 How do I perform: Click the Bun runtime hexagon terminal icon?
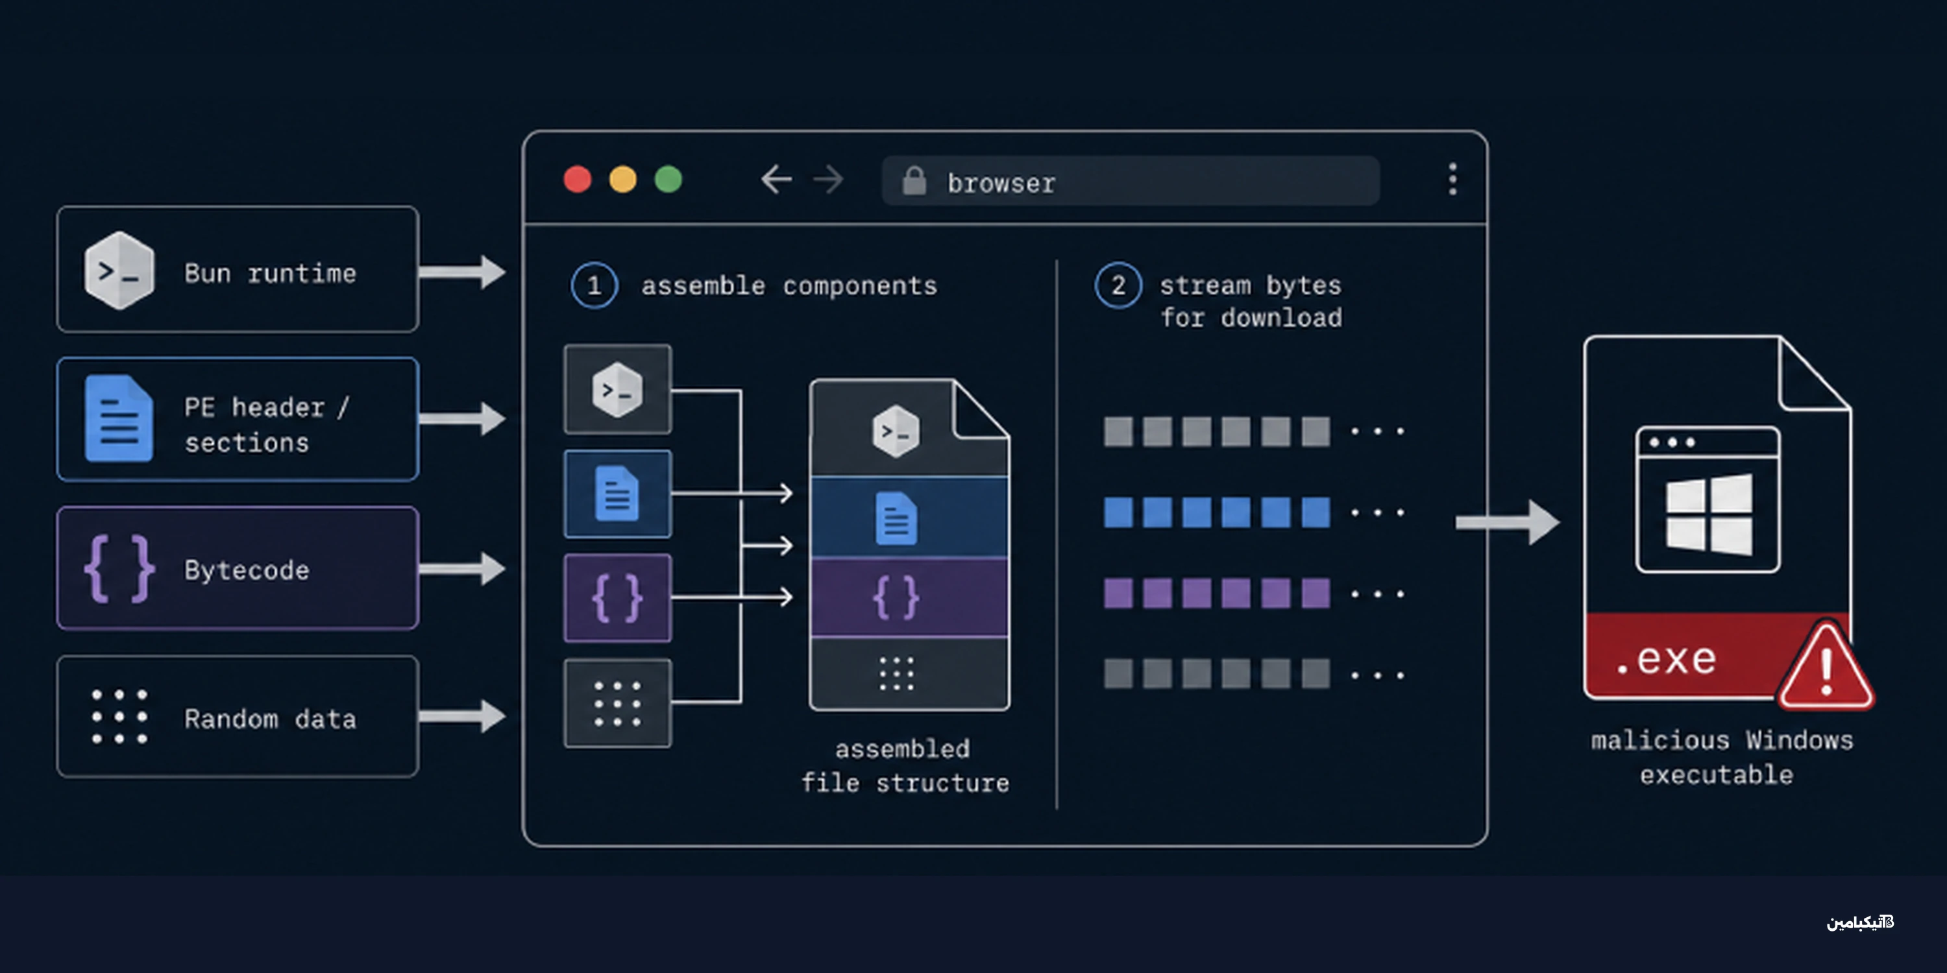click(119, 270)
